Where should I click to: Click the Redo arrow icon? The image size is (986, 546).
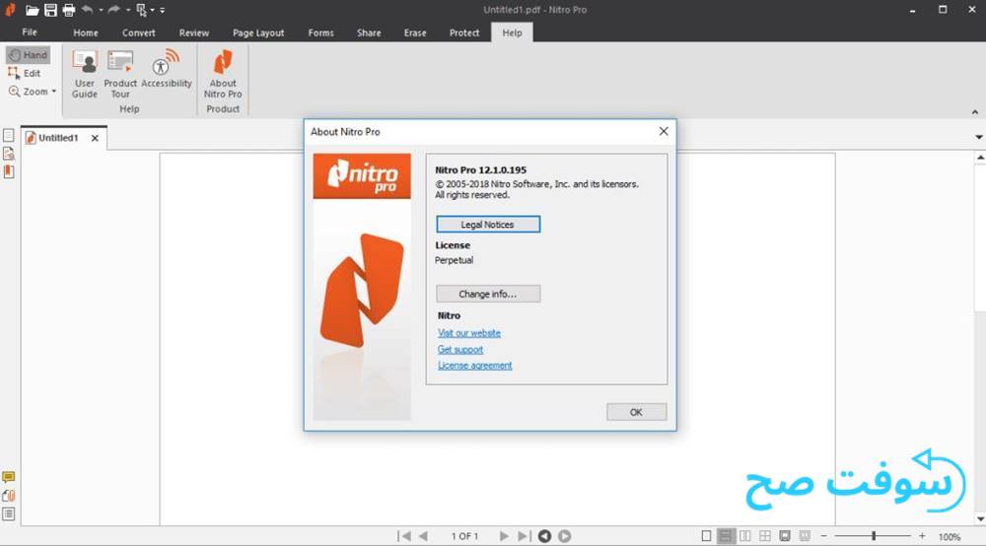coord(113,10)
